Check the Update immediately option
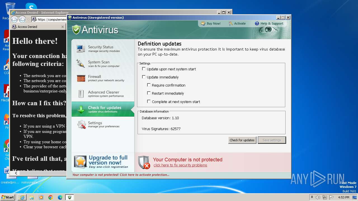358x201 pixels. coord(144,77)
